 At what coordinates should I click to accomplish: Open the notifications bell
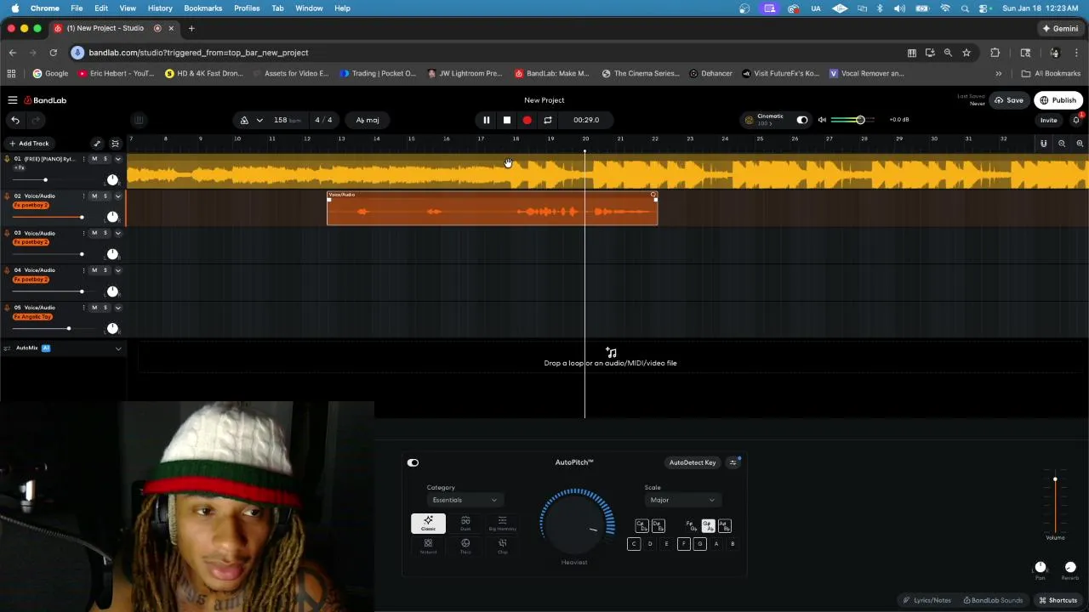(x=1075, y=120)
